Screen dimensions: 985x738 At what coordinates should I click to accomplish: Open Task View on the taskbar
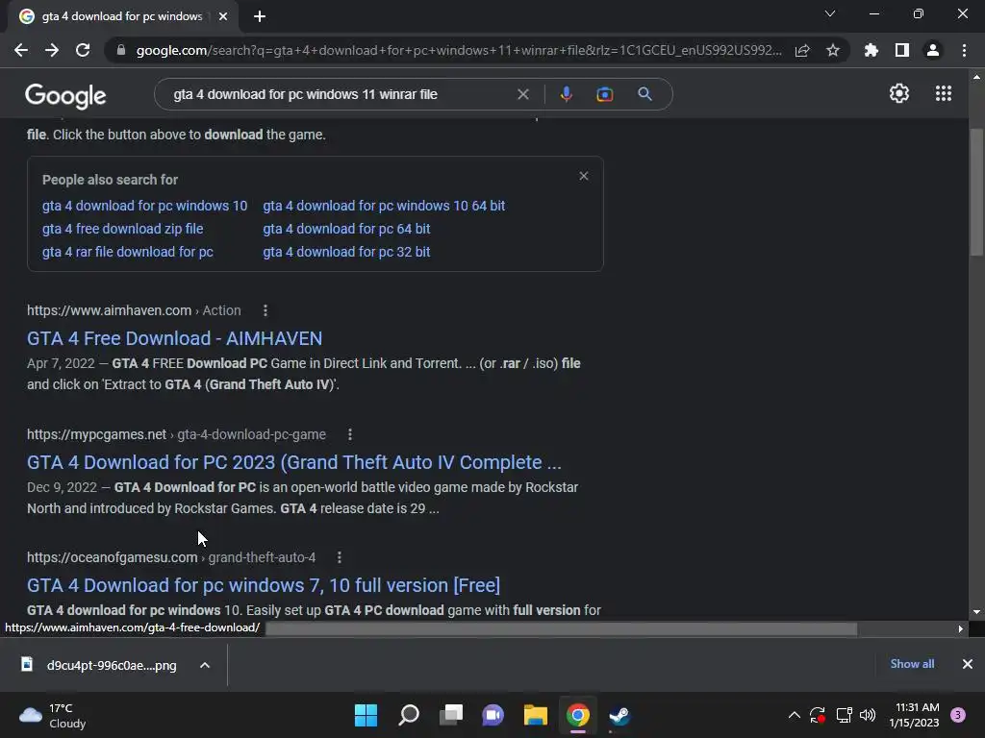[450, 715]
